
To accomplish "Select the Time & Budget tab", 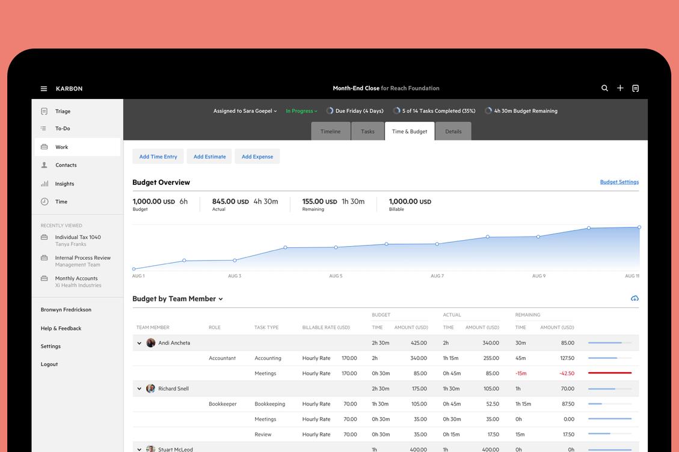I will 410,131.
